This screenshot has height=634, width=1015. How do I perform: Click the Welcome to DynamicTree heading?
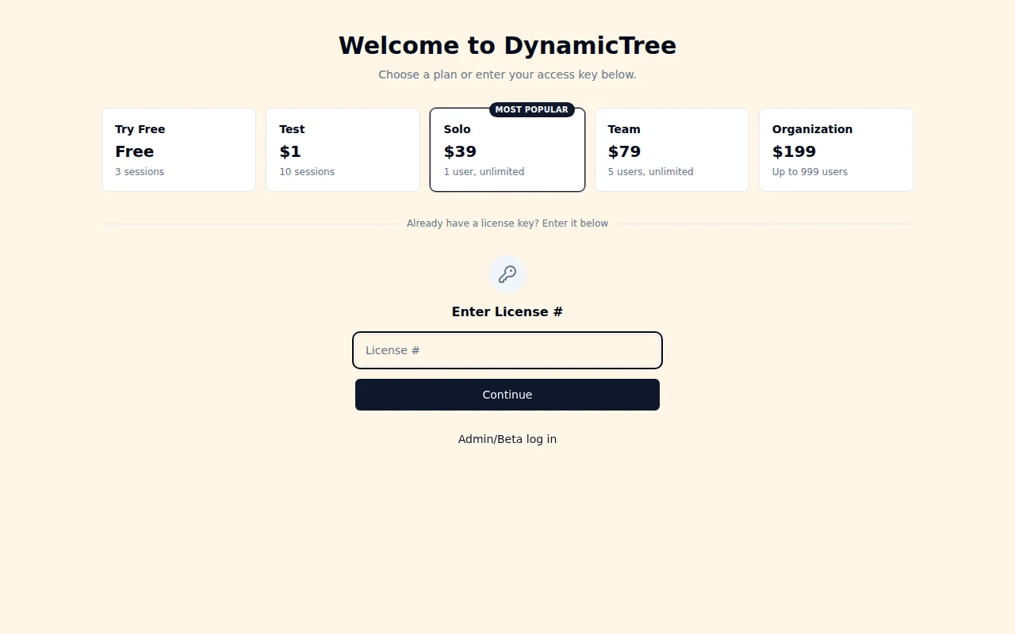(507, 45)
